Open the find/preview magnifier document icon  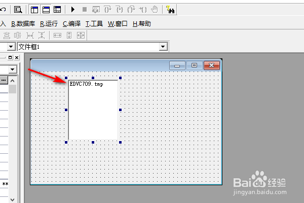[18, 10]
